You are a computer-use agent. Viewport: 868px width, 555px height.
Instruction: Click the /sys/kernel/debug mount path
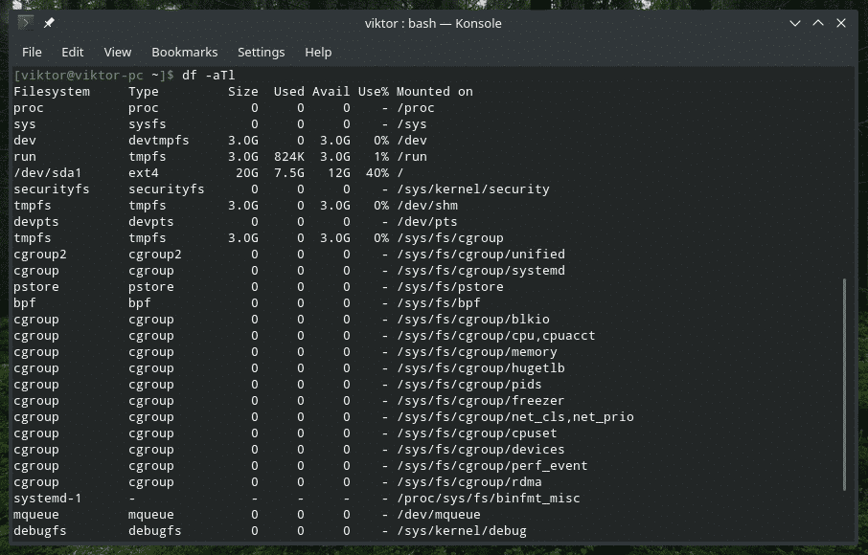pyautogui.click(x=461, y=531)
